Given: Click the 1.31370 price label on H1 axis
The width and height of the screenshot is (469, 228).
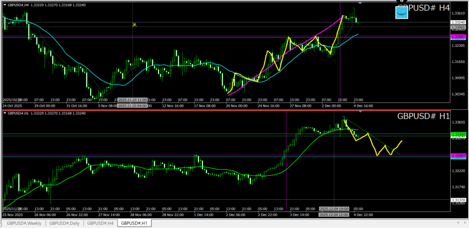Looking at the screenshot, I should [458, 200].
